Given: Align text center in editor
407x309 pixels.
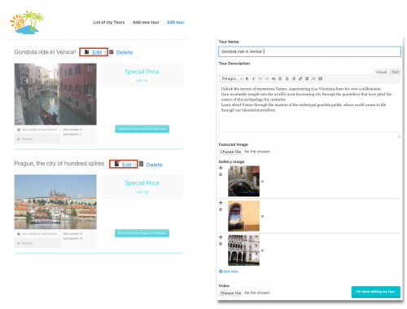Looking at the screenshot, I should tap(287, 78).
